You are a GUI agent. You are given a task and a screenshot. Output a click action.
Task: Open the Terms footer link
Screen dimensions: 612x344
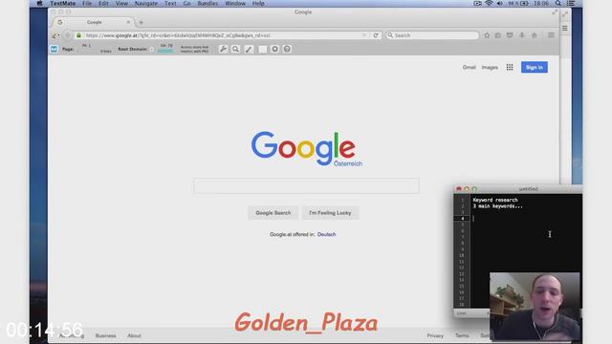click(x=462, y=335)
